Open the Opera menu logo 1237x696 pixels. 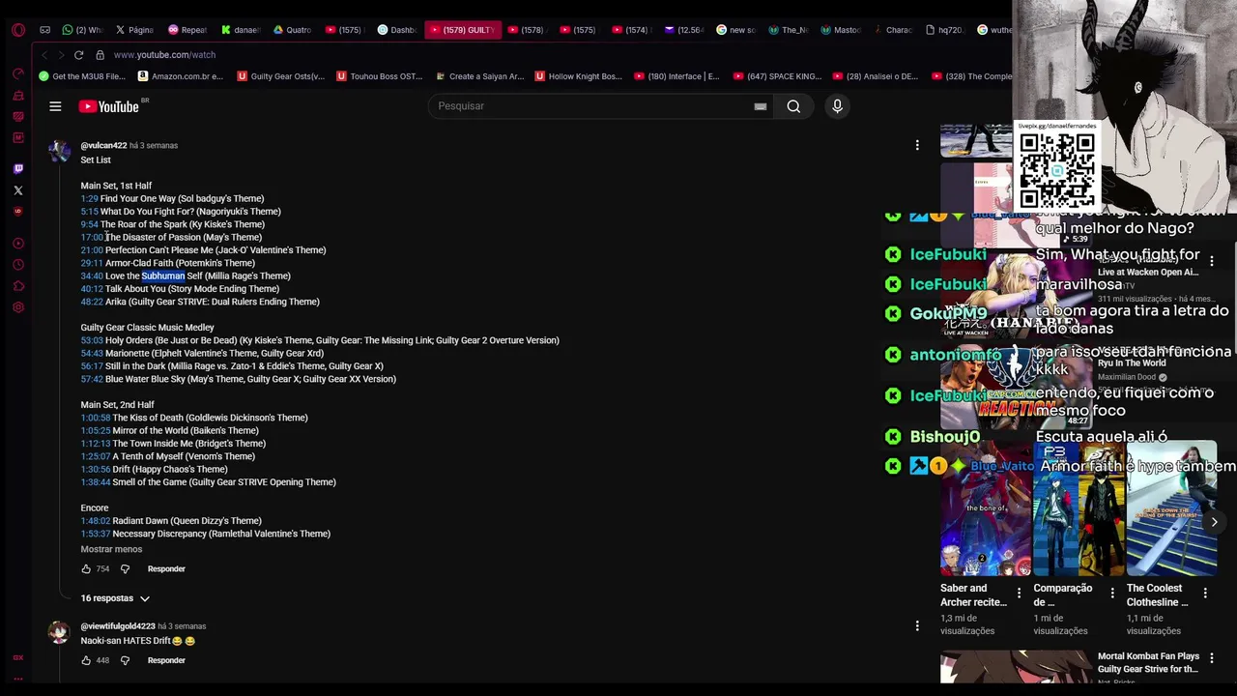[x=18, y=30]
